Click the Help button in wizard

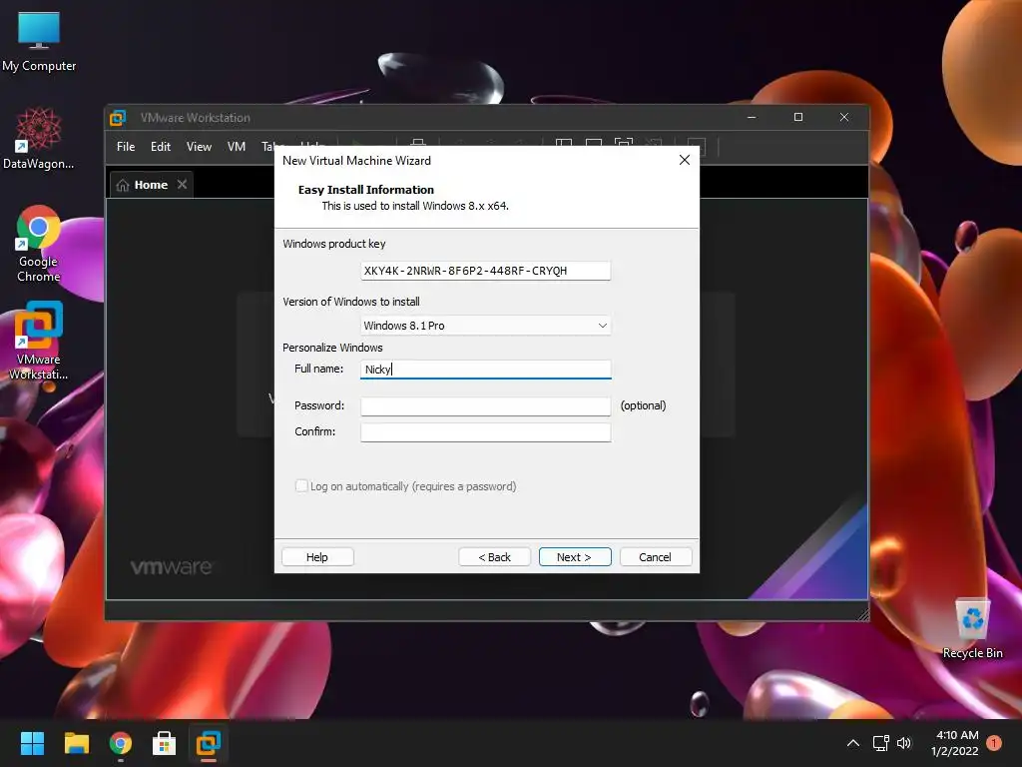317,557
